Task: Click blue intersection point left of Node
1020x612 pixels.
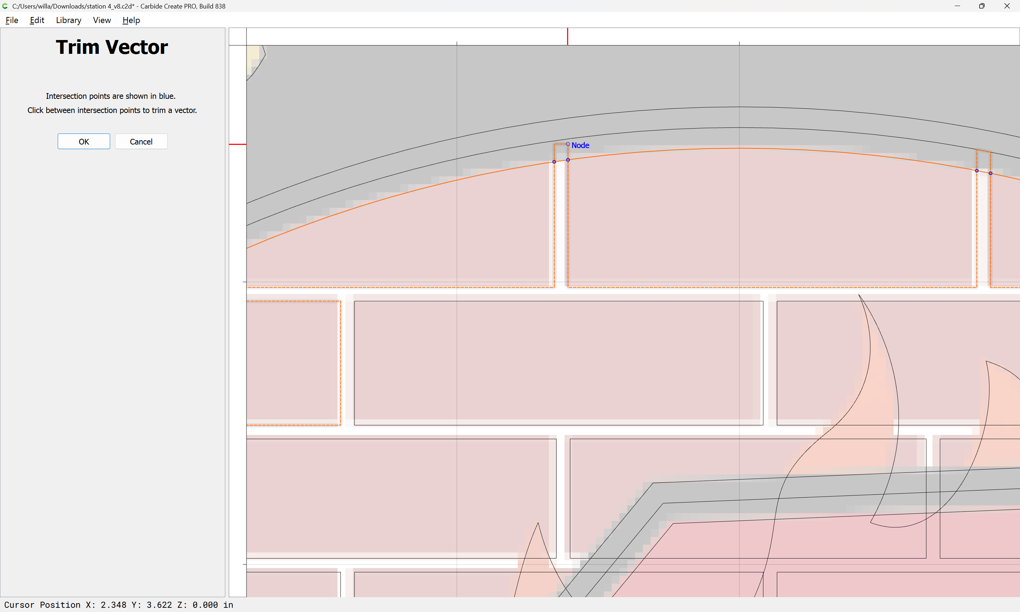Action: [554, 161]
